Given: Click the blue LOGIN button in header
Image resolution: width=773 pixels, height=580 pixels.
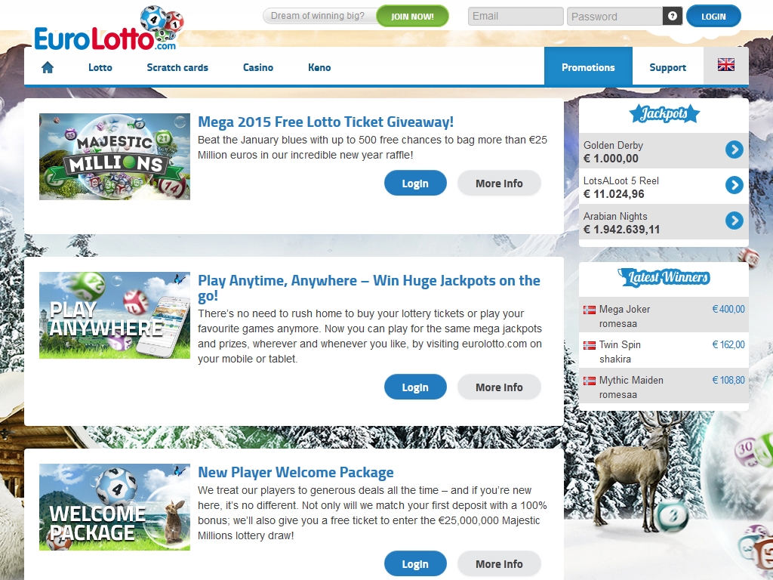Looking at the screenshot, I should click(x=713, y=17).
